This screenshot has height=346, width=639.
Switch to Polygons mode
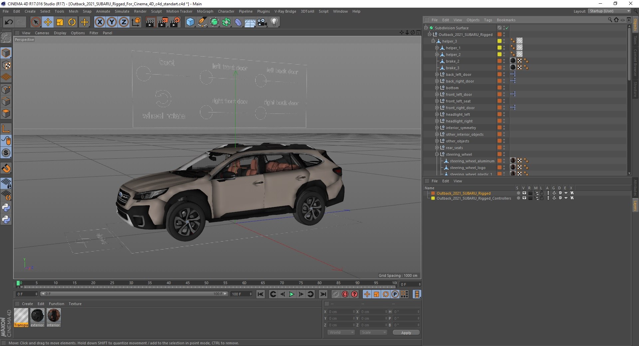click(x=6, y=113)
